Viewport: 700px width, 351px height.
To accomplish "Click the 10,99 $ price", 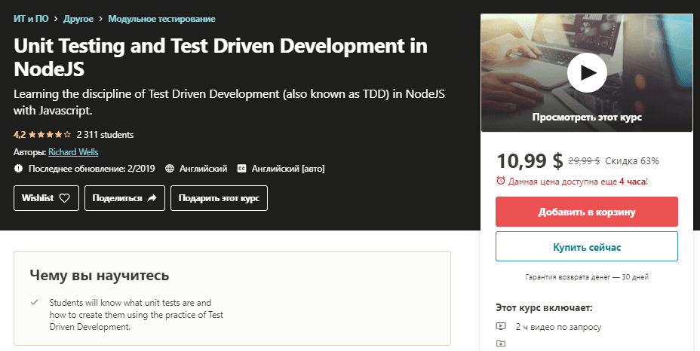I will (x=530, y=160).
